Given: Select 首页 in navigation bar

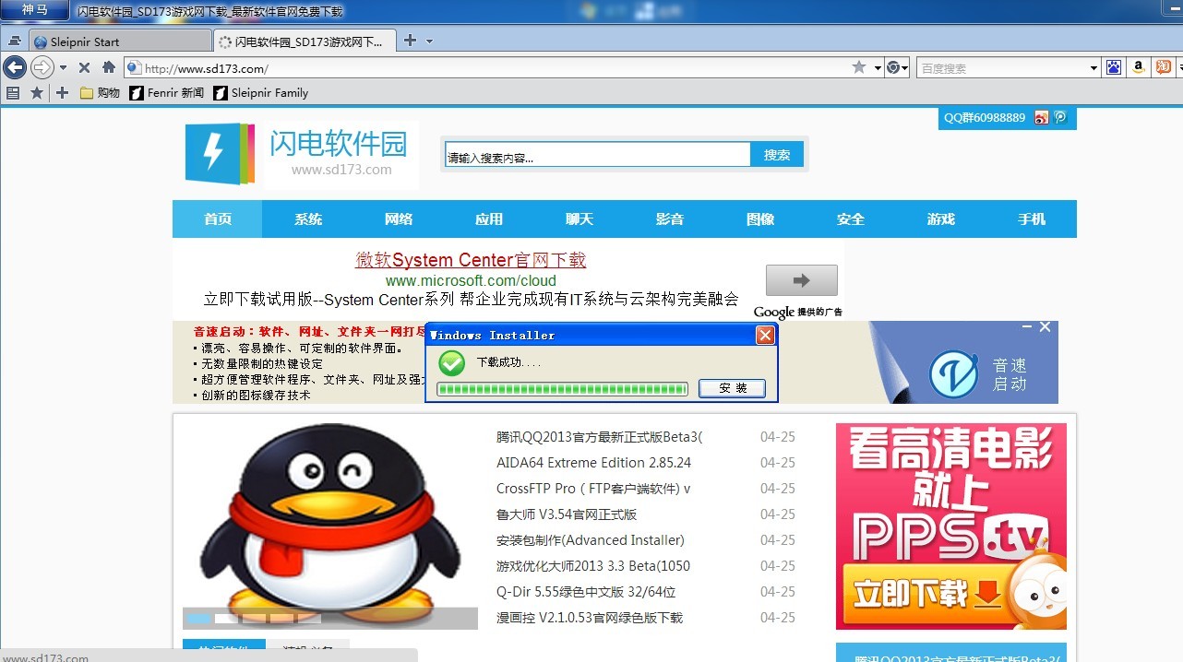Looking at the screenshot, I should click(x=218, y=219).
